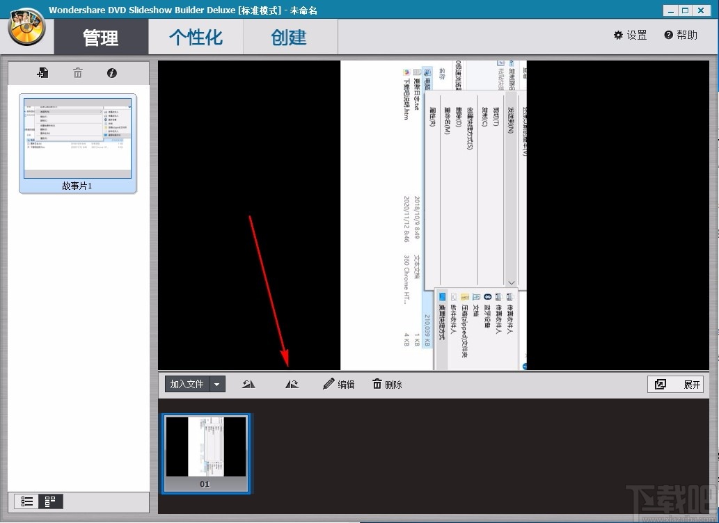Click the trash icon above the slideshow list
The image size is (719, 523).
(77, 72)
